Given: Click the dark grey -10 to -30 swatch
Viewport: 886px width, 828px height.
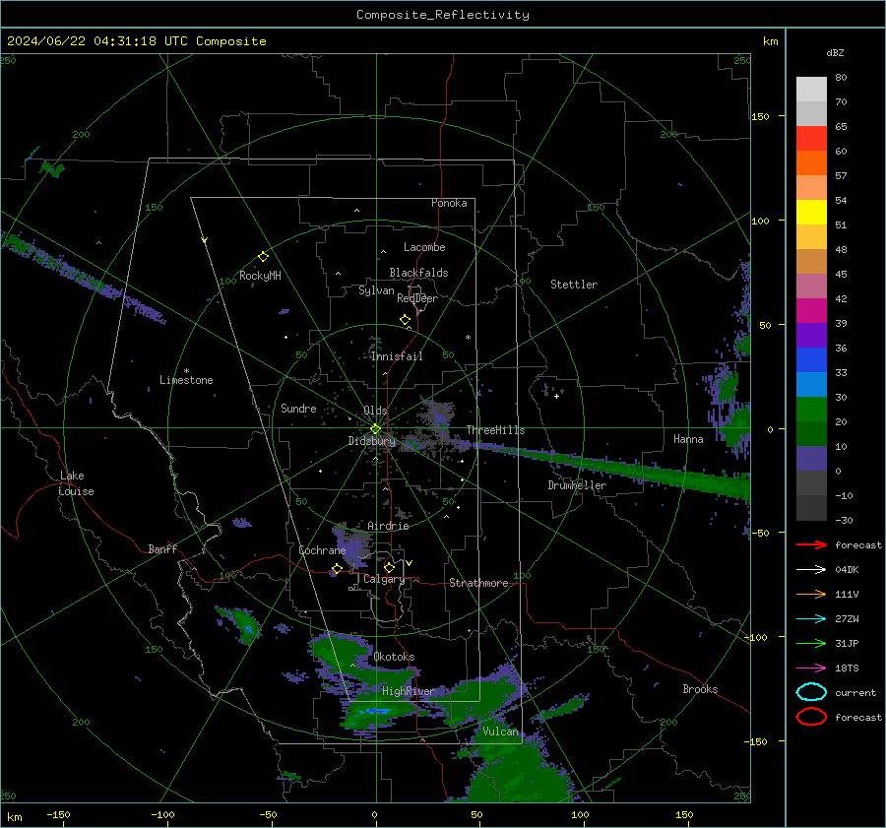Looking at the screenshot, I should 811,508.
